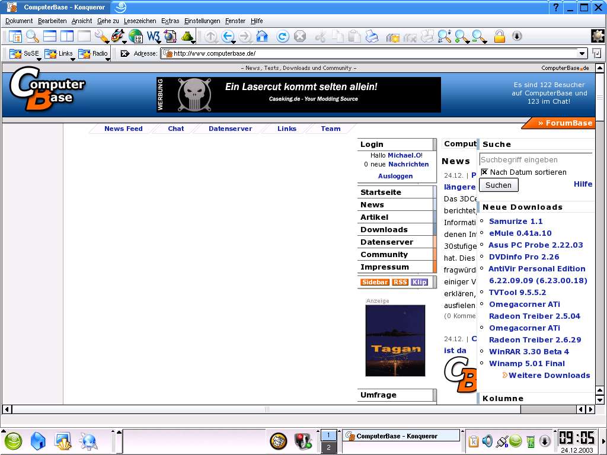
Task: Open the blue home folder panel icon
Action: (x=38, y=441)
